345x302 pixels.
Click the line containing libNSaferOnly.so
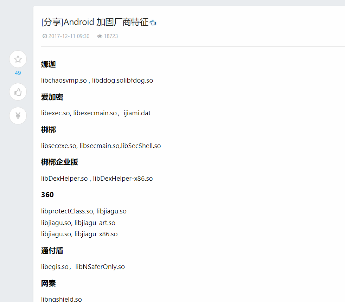pyautogui.click(x=83, y=267)
